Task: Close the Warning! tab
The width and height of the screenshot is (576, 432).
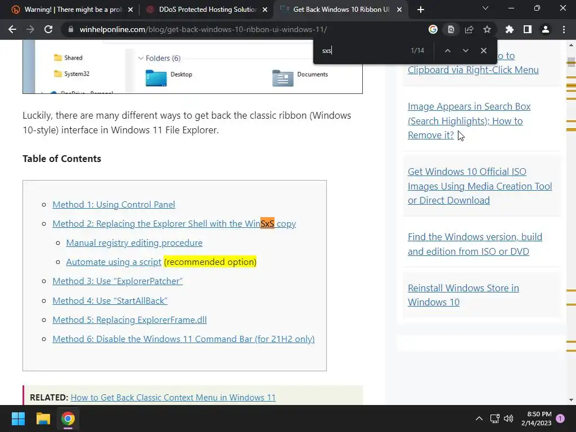Action: pos(130,10)
